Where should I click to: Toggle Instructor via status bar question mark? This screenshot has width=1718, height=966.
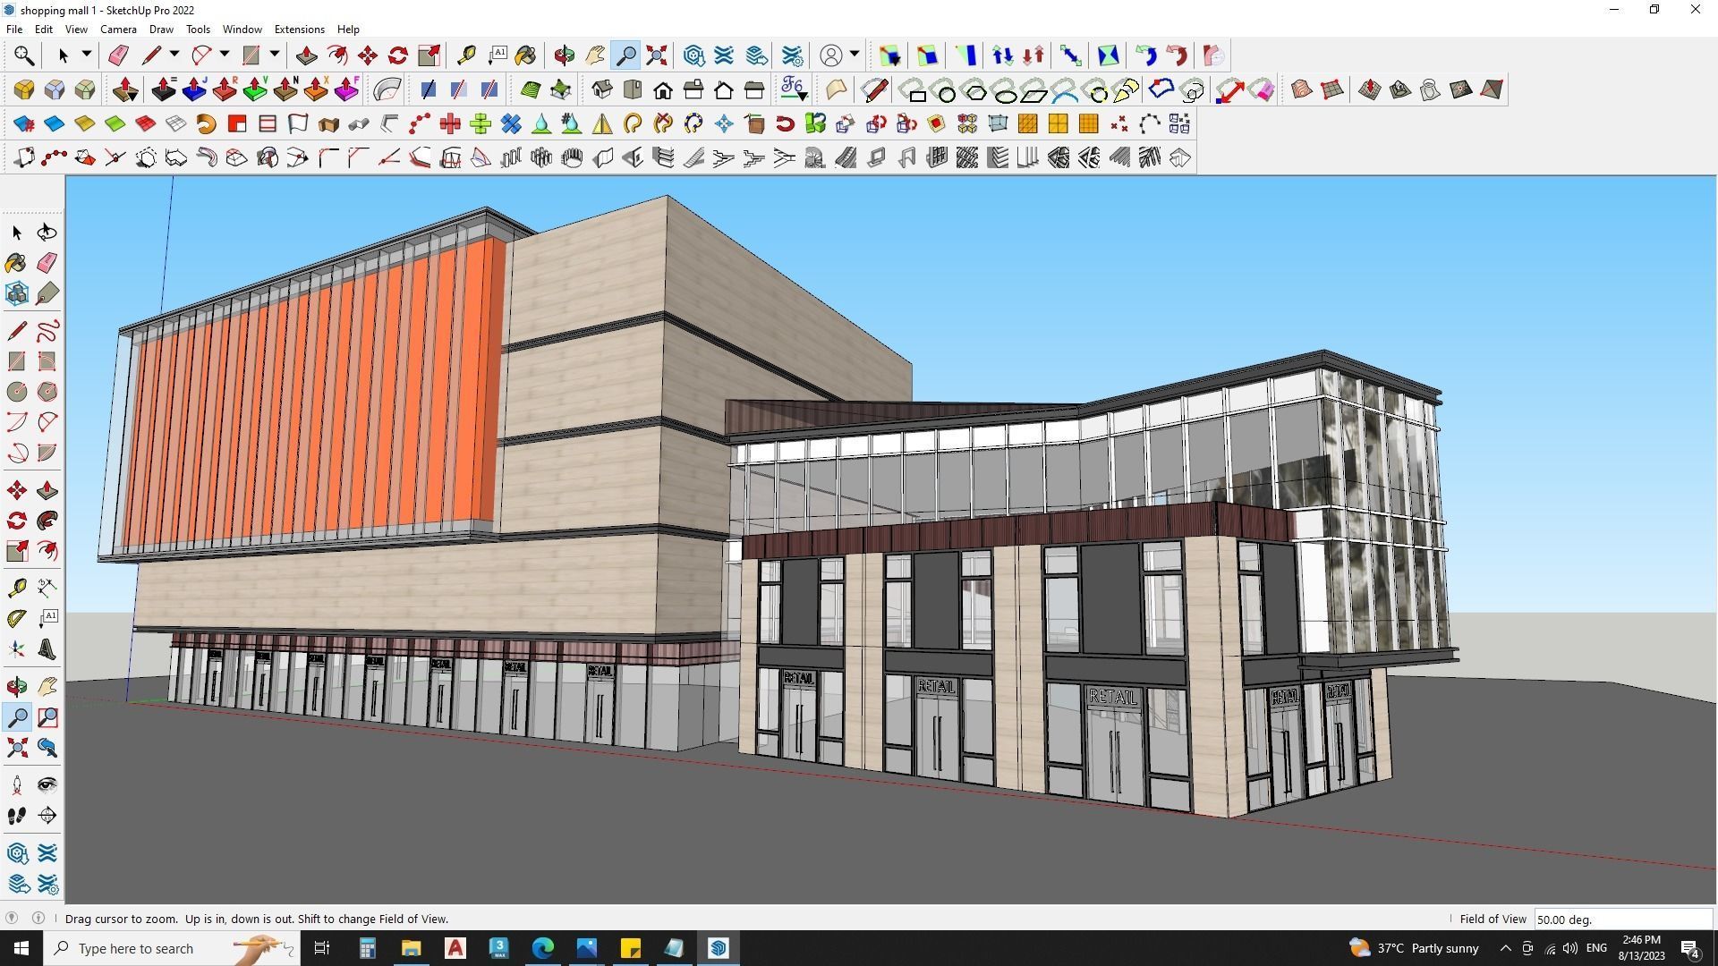(12, 918)
